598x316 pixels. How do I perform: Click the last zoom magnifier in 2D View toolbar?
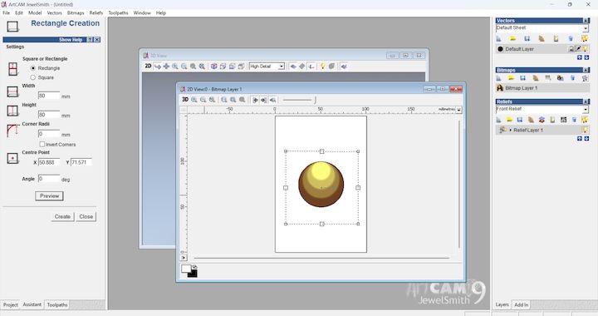pos(243,100)
